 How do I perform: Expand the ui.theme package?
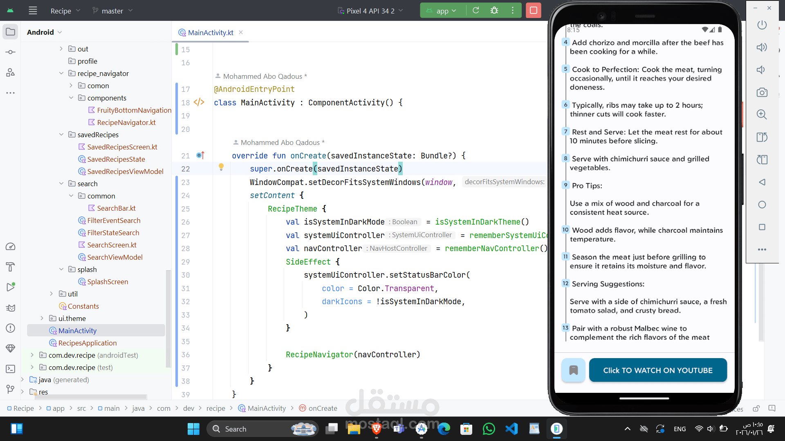42,318
